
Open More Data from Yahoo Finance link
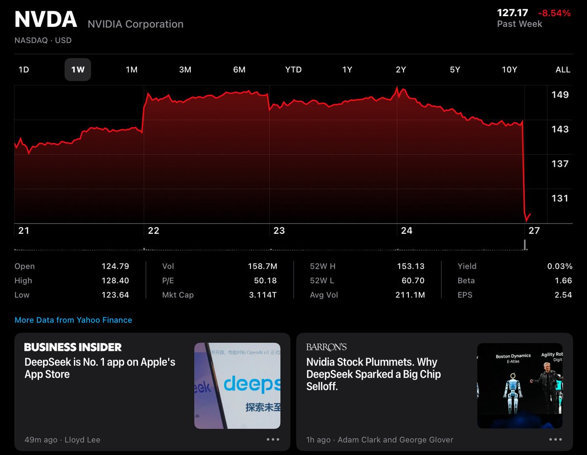pos(73,320)
